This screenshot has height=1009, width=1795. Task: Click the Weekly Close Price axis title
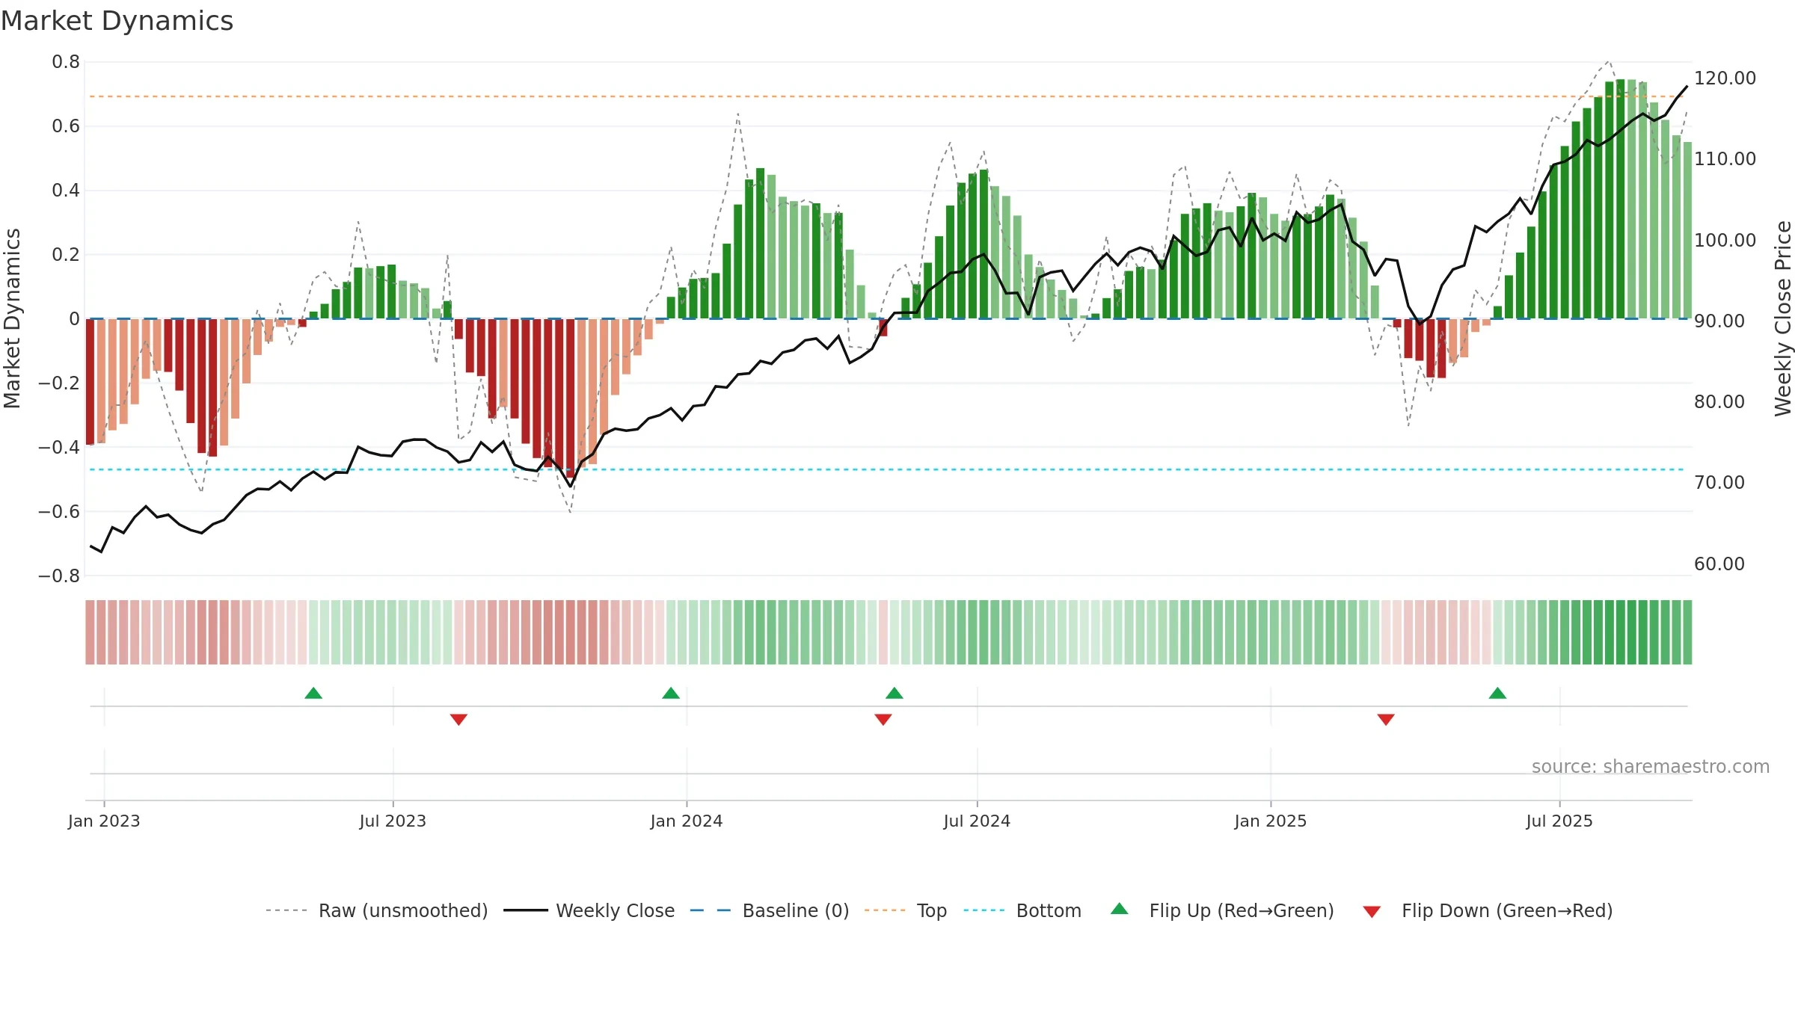pos(1783,318)
